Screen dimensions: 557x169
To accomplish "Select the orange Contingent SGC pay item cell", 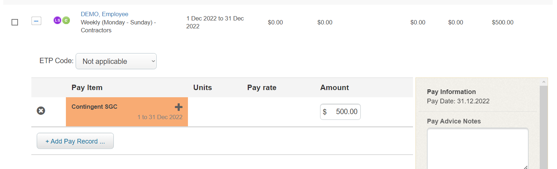I will click(127, 112).
